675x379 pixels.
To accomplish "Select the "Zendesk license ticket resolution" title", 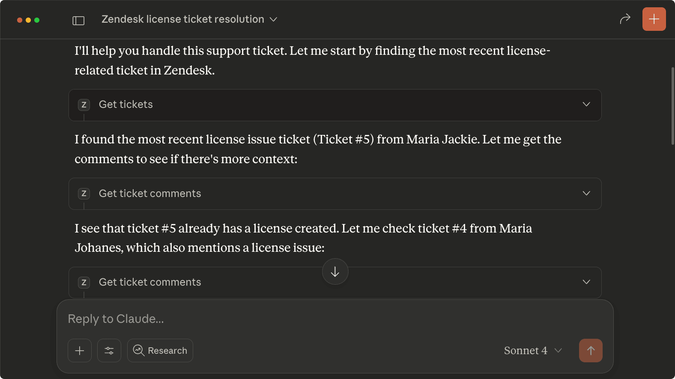I will (x=182, y=19).
